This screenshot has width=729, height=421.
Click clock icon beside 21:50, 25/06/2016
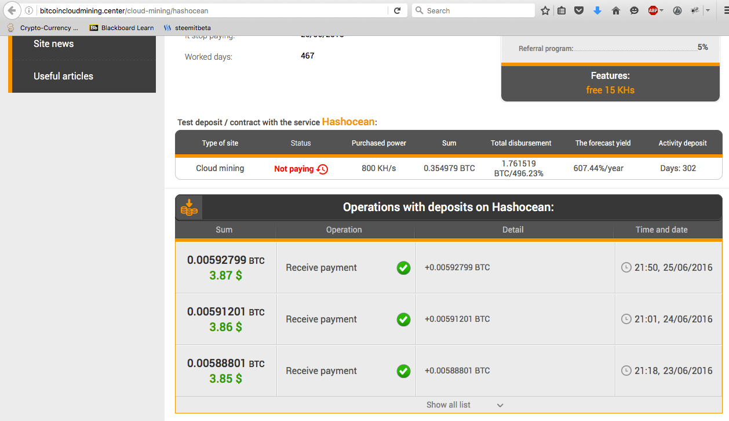point(626,267)
